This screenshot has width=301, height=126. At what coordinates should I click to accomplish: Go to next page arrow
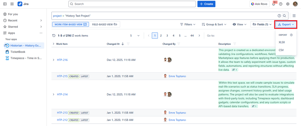pyautogui.click(x=199, y=35)
